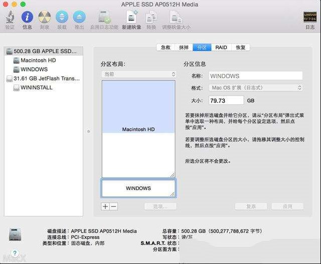Click the Burn (刻录) disc icon
The image size is (321, 264).
(x=45, y=17)
